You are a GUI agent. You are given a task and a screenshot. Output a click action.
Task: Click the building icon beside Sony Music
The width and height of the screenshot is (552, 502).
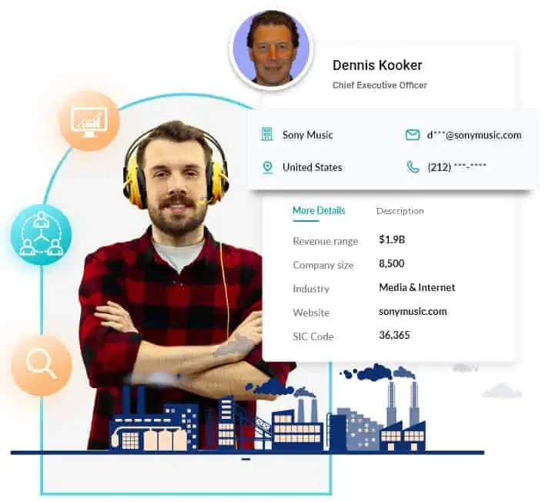267,135
